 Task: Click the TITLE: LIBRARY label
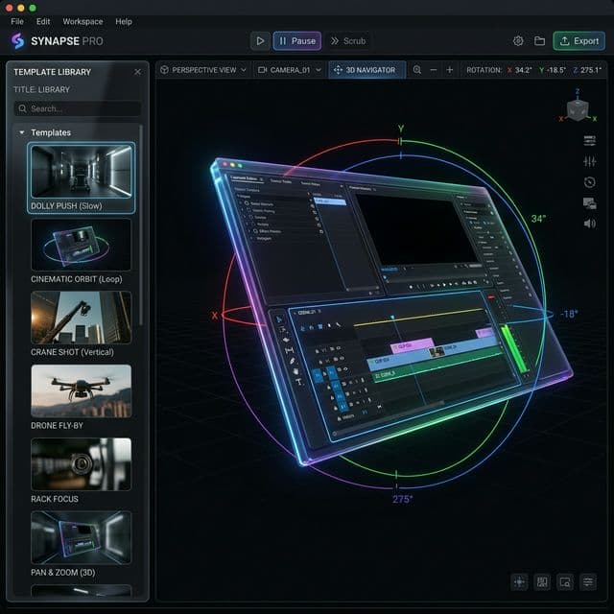pos(41,89)
